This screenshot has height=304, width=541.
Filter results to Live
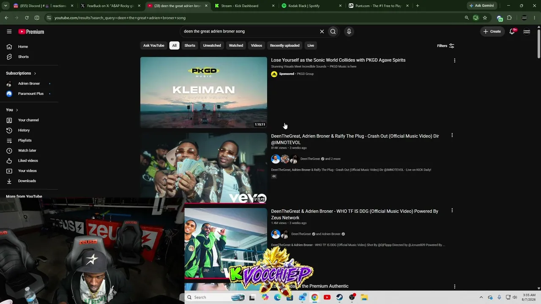pyautogui.click(x=311, y=46)
